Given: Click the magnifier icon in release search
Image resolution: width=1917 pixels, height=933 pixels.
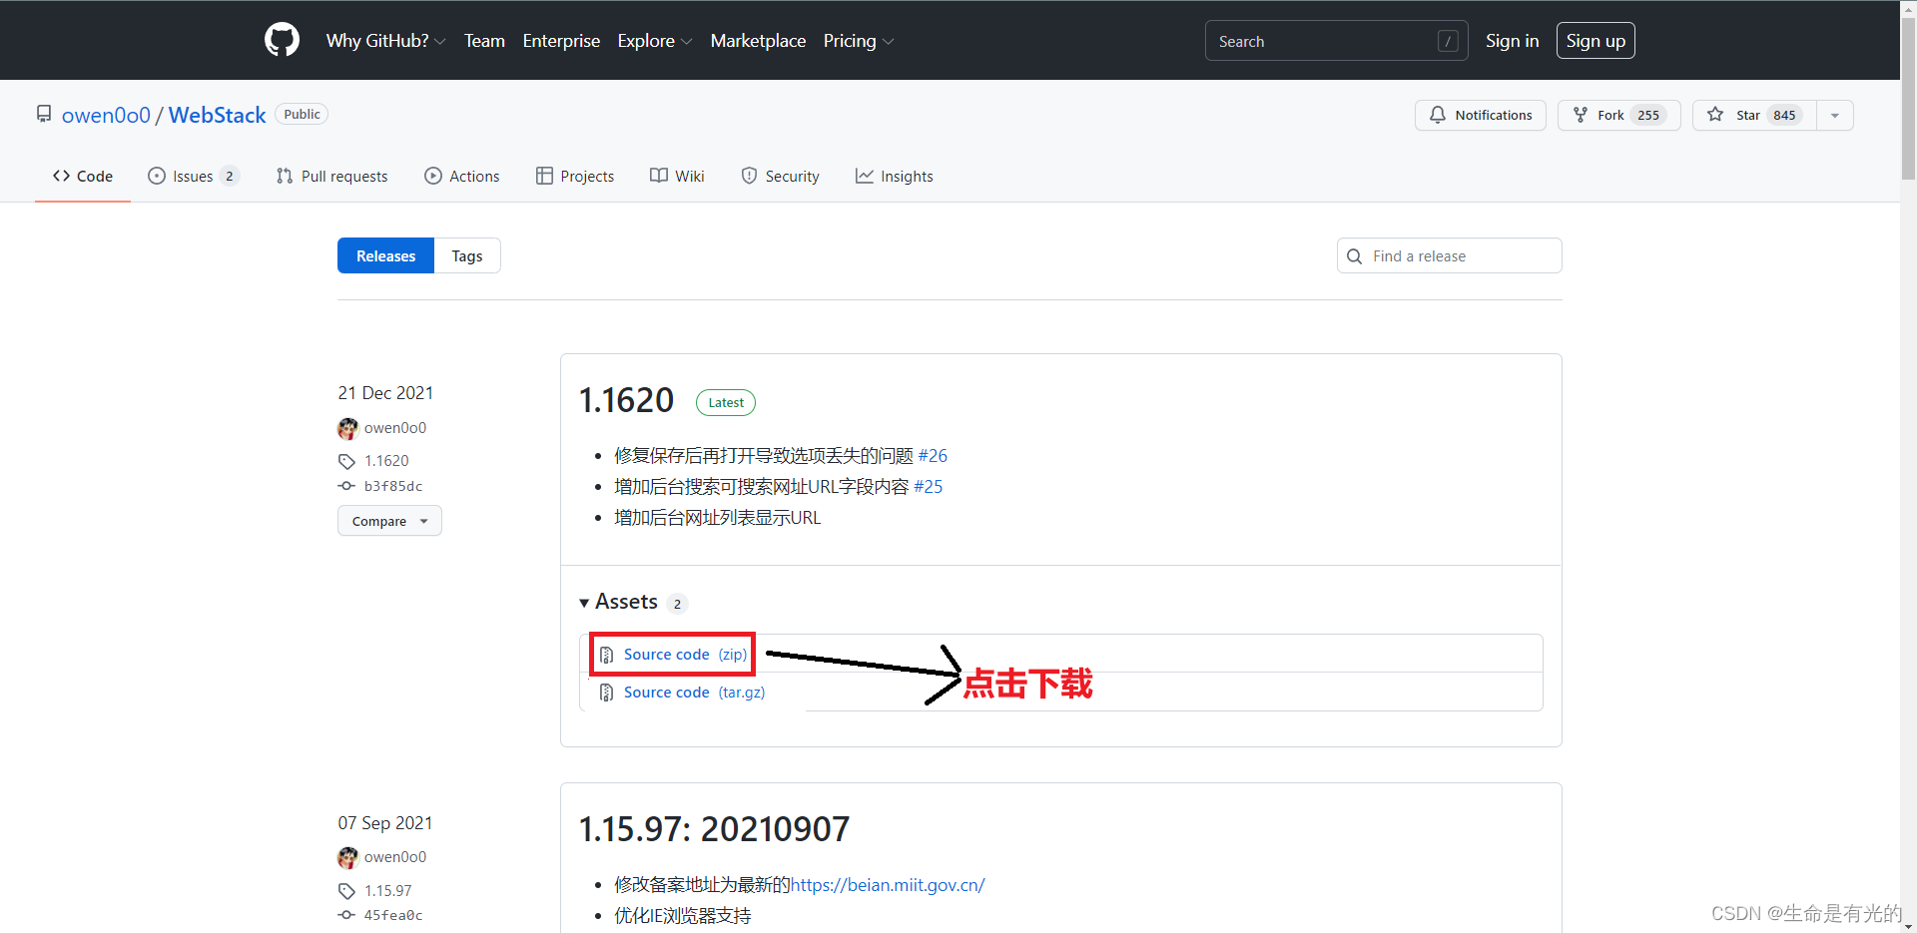Looking at the screenshot, I should 1354,256.
